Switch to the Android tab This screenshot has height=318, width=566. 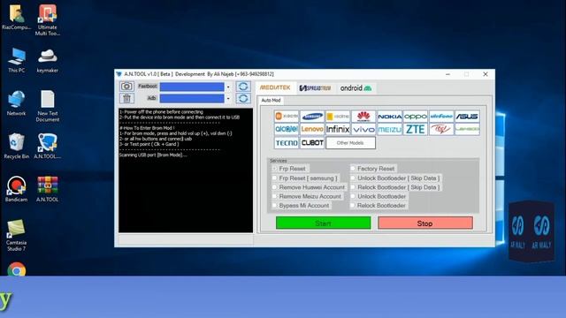point(356,88)
